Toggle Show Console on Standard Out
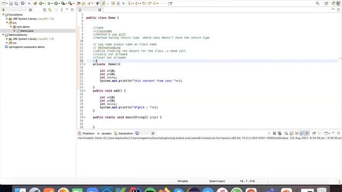The width and height of the screenshot is (342, 192). tap(302, 133)
